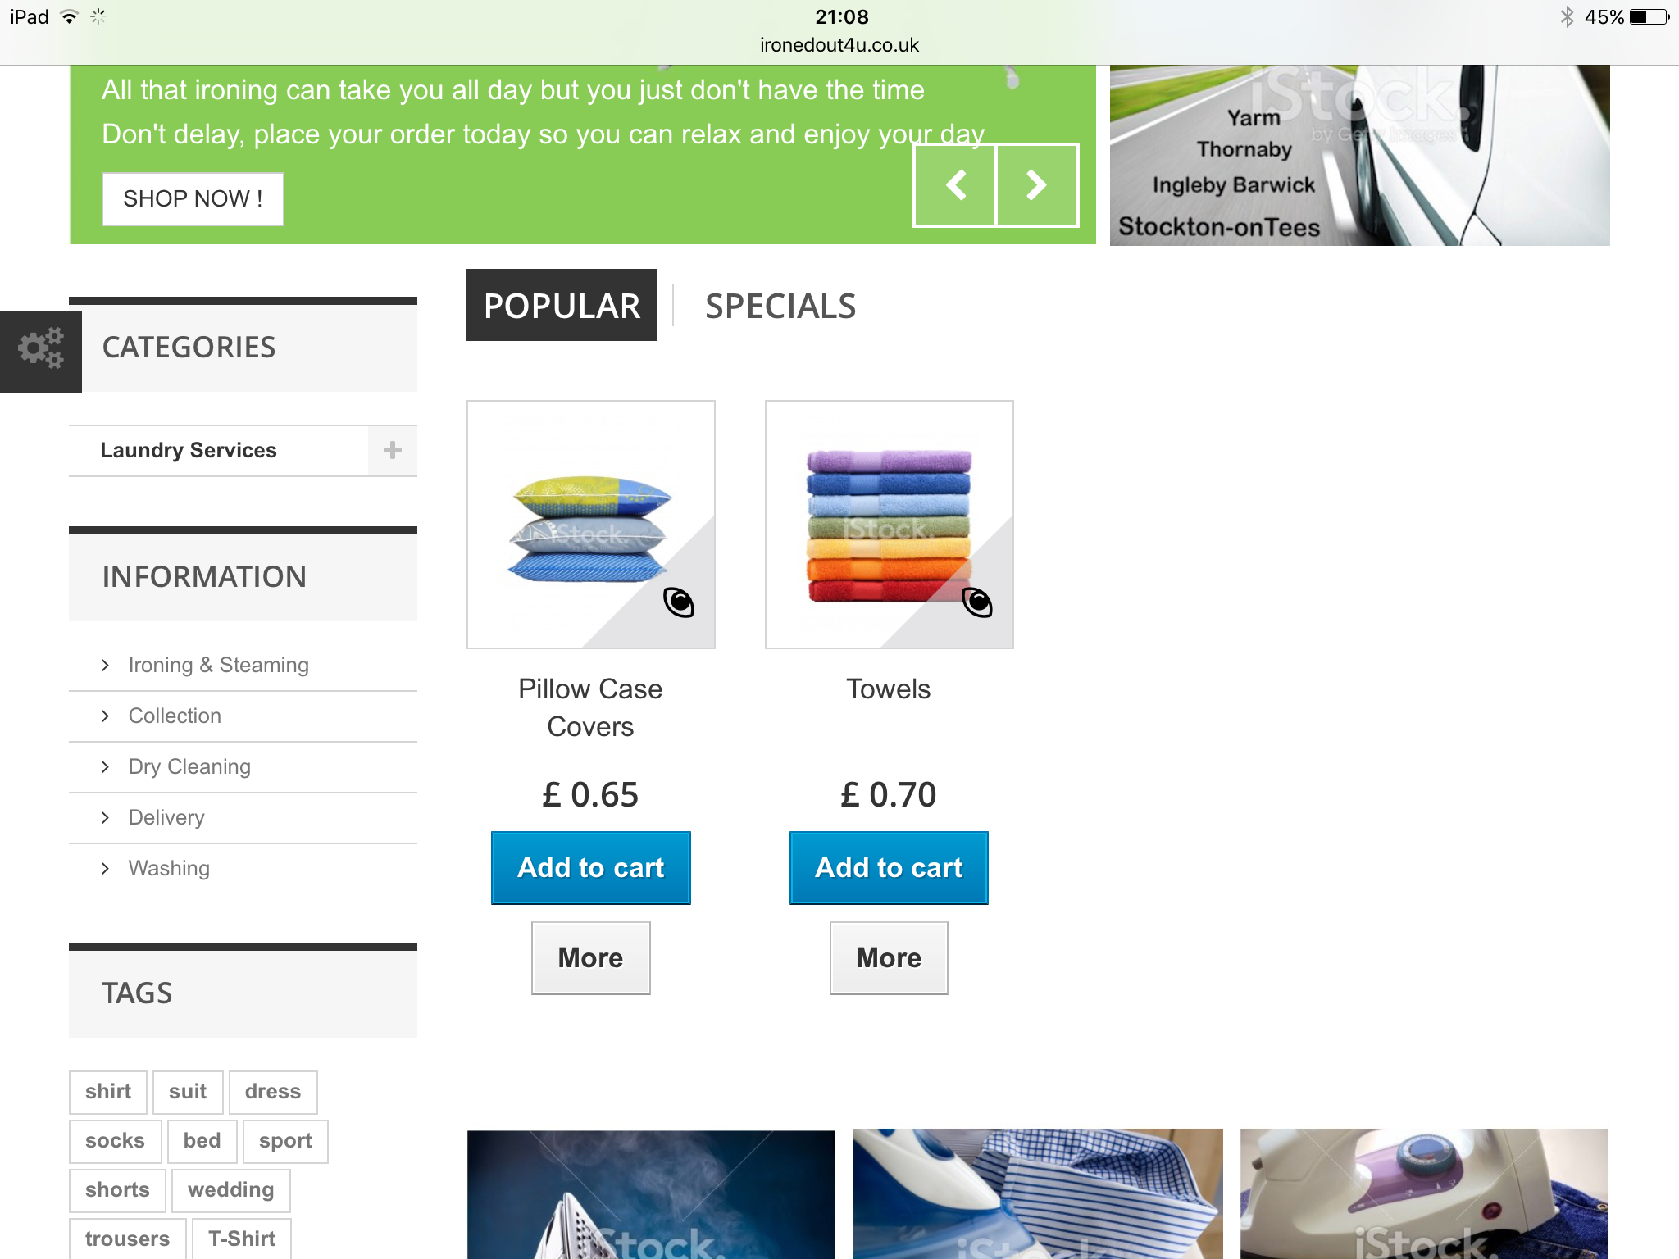Expand Laundry Services plus icon
Image resolution: width=1679 pixels, height=1259 pixels.
(x=393, y=450)
